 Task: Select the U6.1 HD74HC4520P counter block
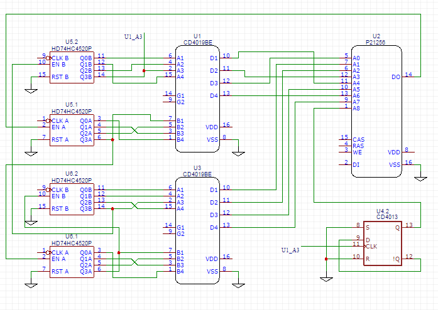[72, 261]
